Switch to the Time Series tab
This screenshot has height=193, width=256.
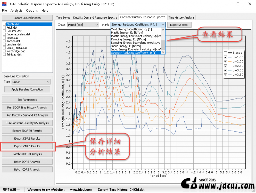pyautogui.click(x=63, y=17)
